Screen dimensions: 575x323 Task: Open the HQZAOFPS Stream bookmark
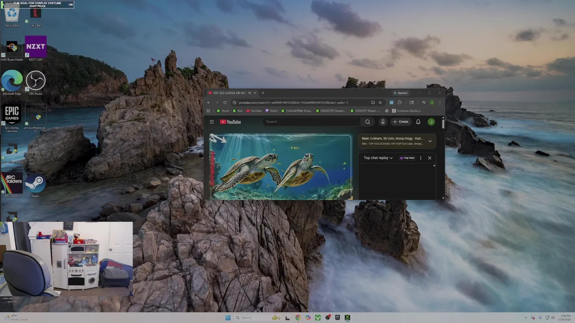[331, 110]
